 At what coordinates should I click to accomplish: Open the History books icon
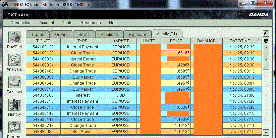pyautogui.click(x=14, y=105)
